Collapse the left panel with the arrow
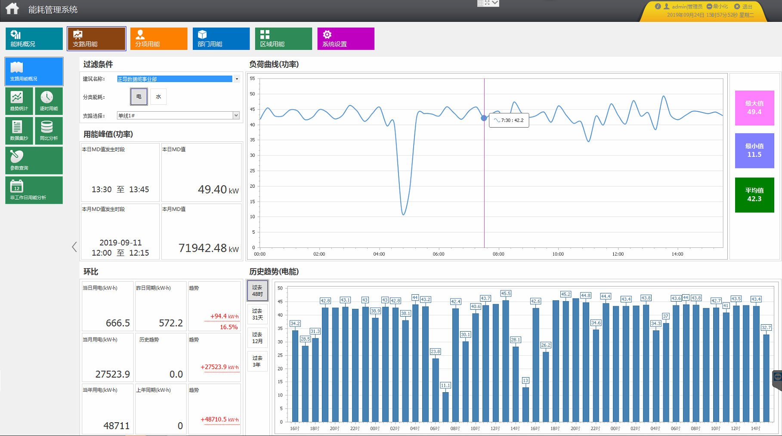Image resolution: width=782 pixels, height=436 pixels. coord(74,247)
